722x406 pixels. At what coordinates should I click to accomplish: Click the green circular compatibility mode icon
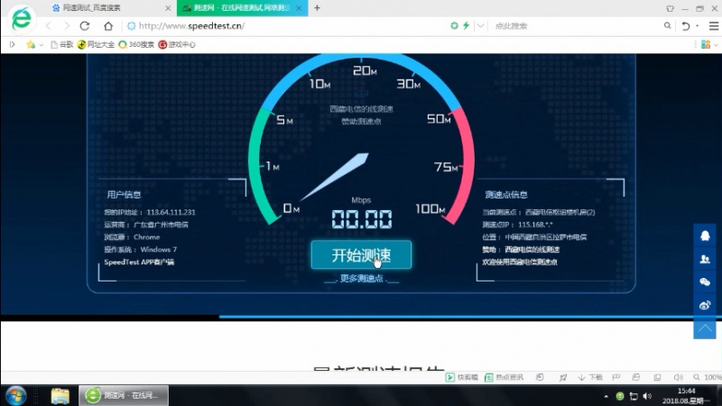454,26
